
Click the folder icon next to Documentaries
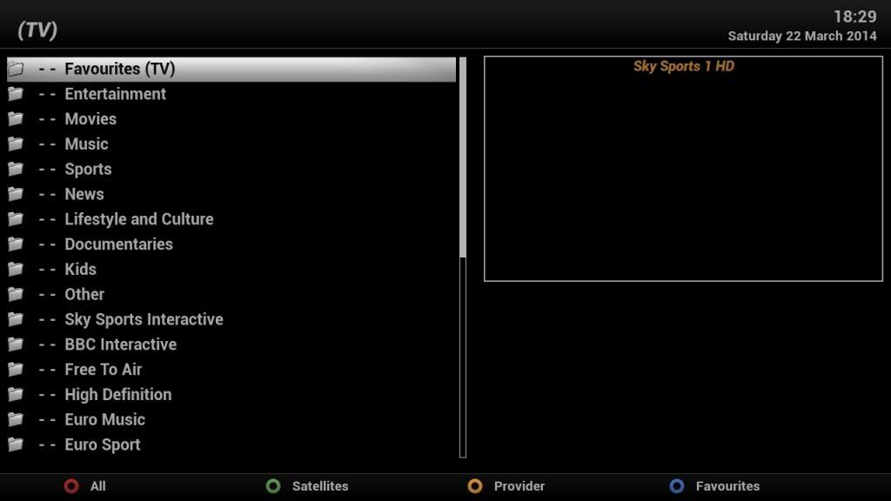(16, 244)
